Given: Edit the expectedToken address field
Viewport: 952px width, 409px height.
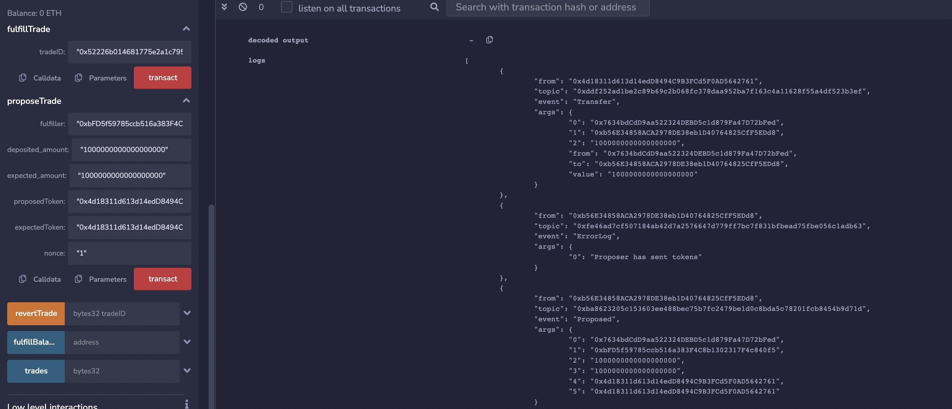Looking at the screenshot, I should [130, 228].
